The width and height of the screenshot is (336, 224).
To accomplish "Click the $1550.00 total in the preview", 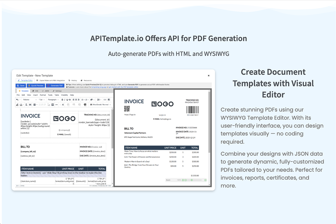I will point(195,176).
